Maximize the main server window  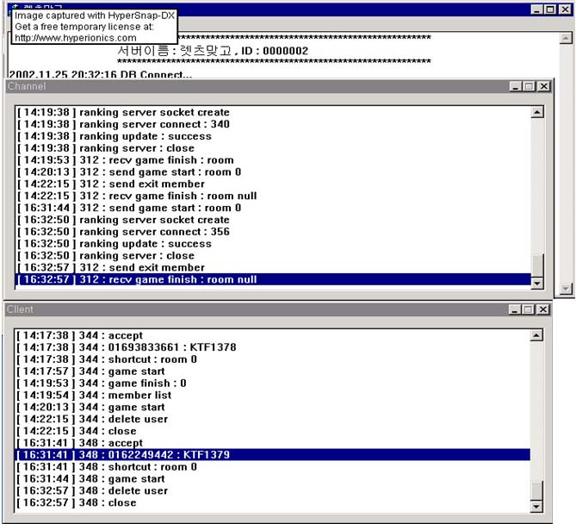551,9
